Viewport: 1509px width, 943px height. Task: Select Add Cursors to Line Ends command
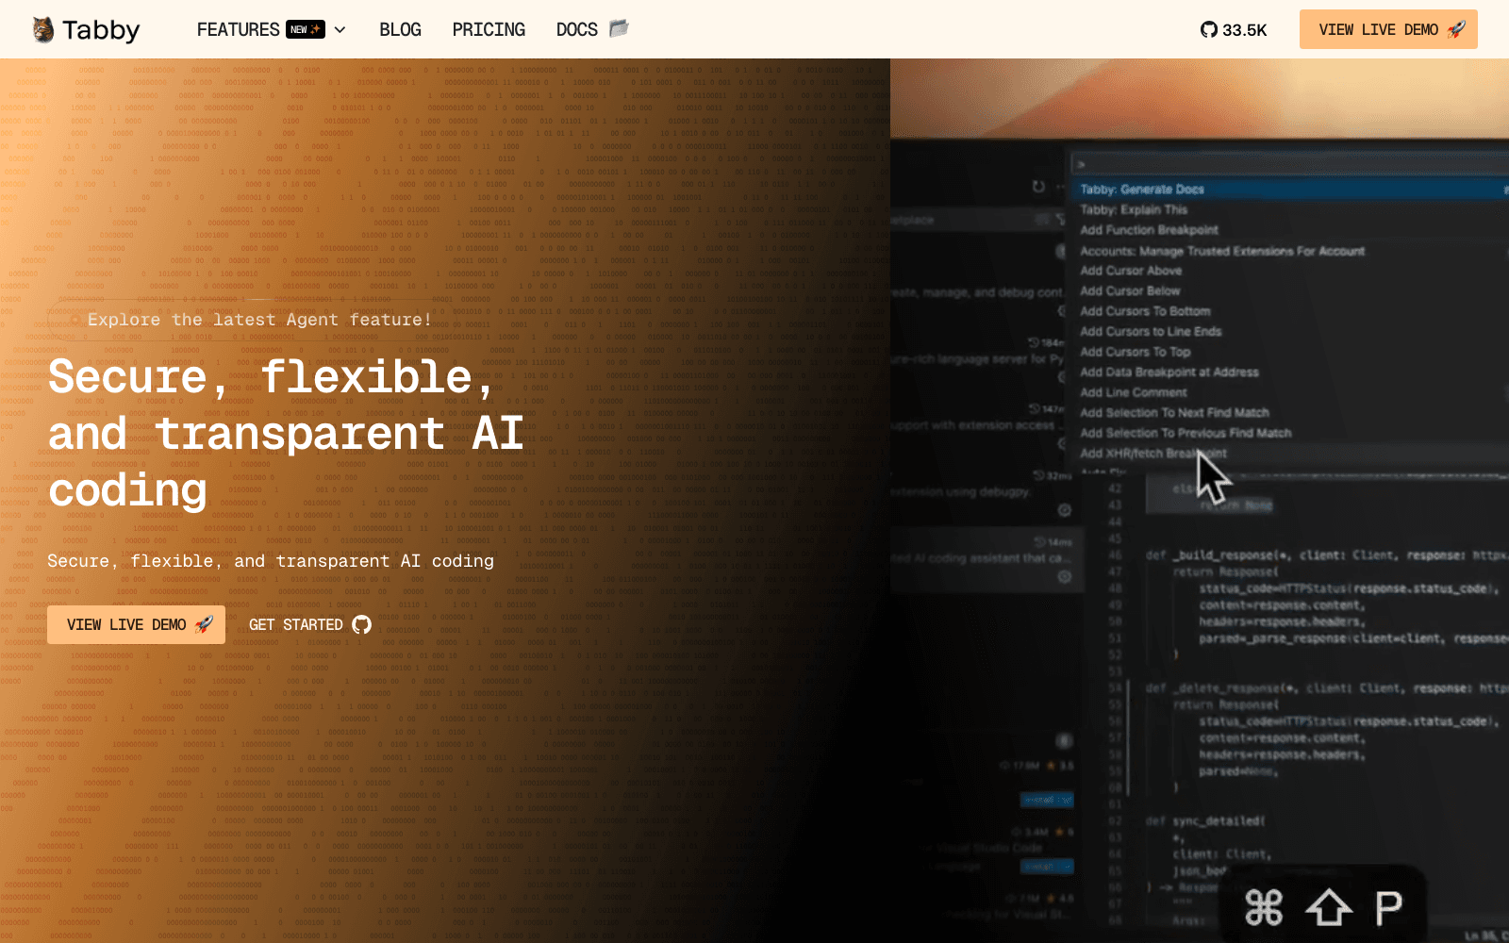pyautogui.click(x=1150, y=332)
